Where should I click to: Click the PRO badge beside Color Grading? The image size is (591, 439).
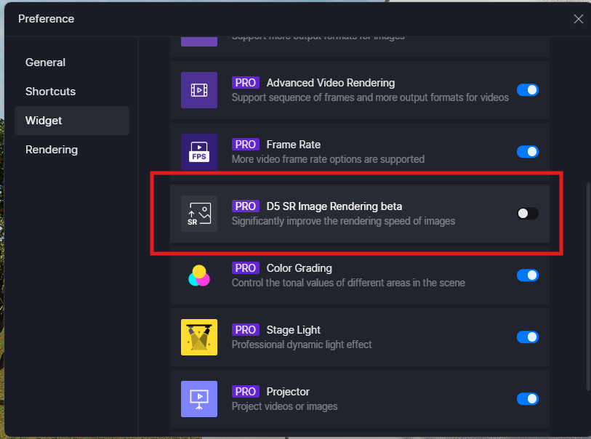[x=246, y=268]
